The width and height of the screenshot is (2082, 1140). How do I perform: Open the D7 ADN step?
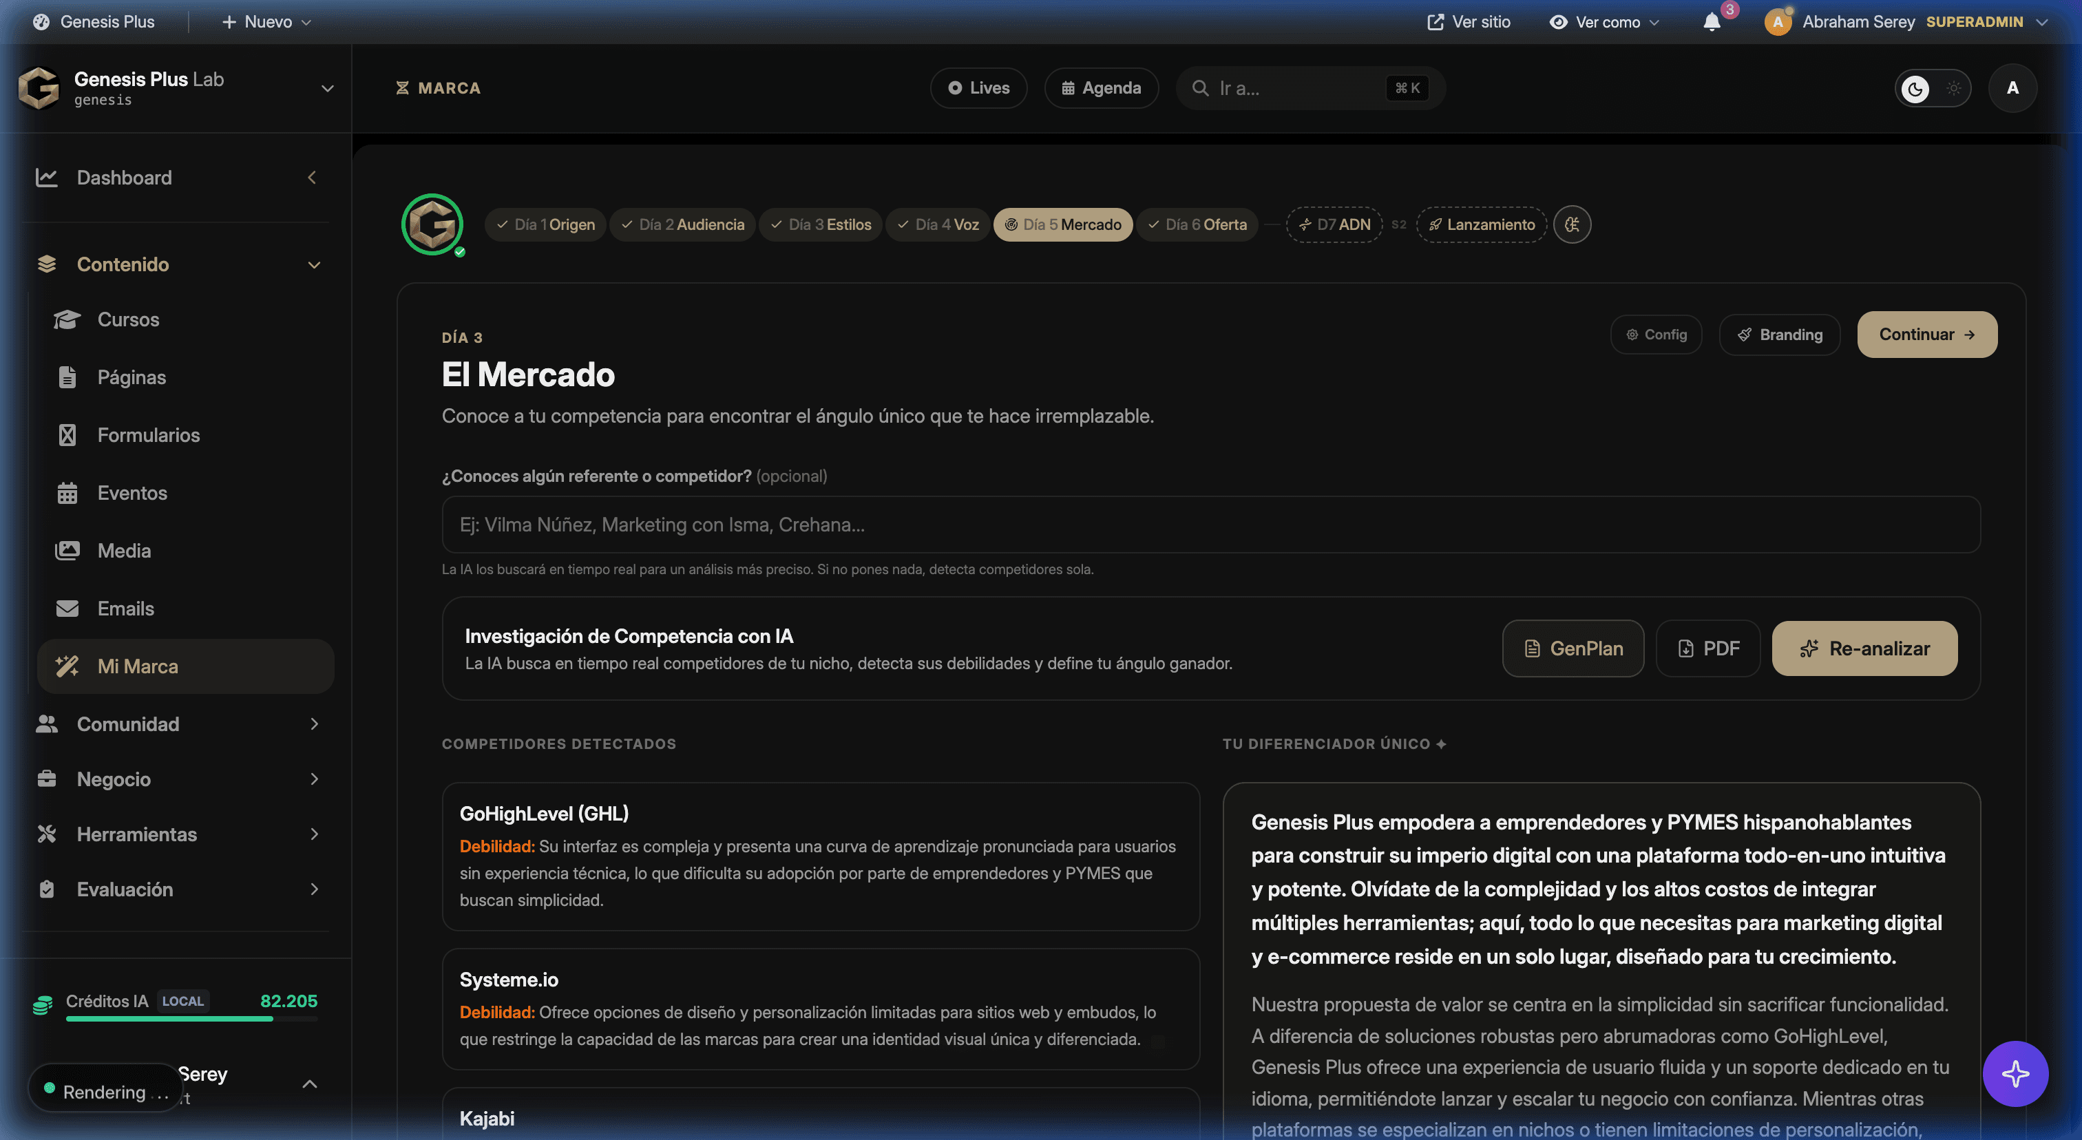pos(1334,224)
